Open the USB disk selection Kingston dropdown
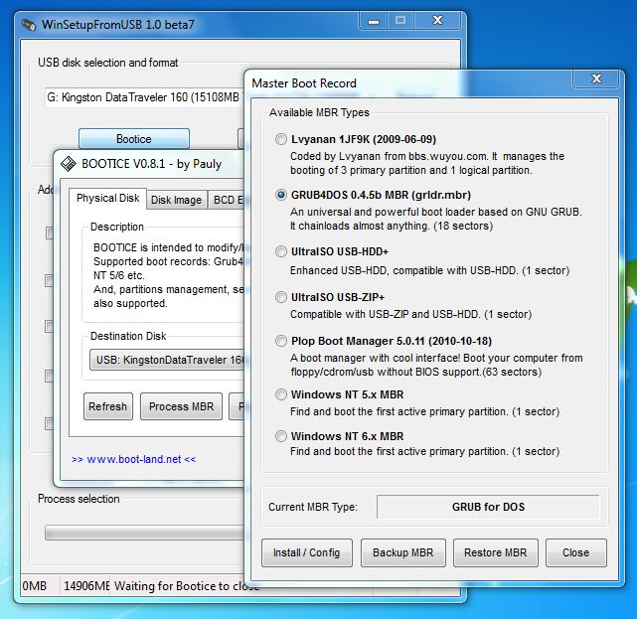The height and width of the screenshot is (619, 637). click(x=142, y=98)
